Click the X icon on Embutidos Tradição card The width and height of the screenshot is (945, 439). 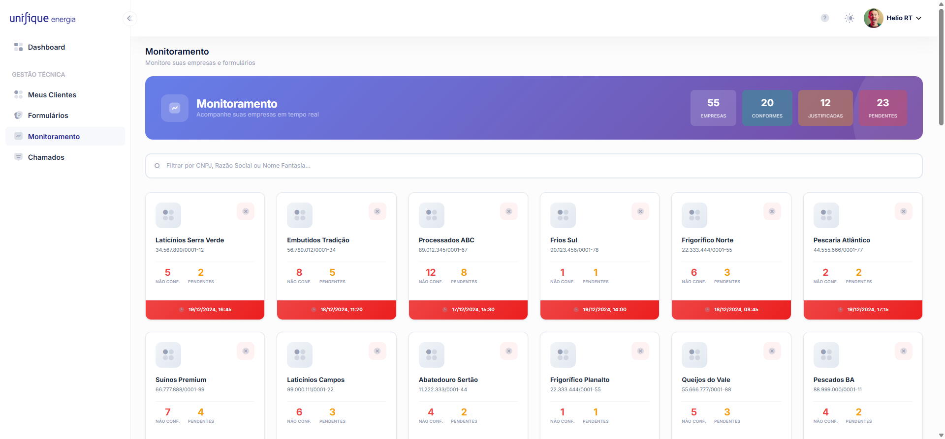coord(377,211)
